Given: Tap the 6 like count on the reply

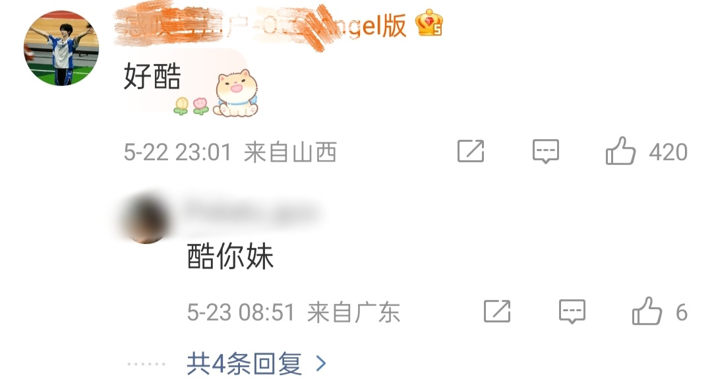Looking at the screenshot, I should click(x=682, y=312).
